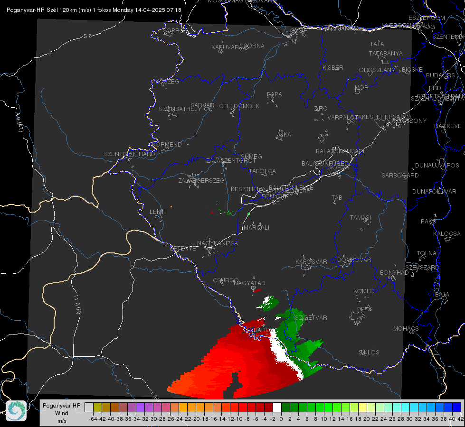The image size is (465, 427).
Task: Click the white legend swatch between -2 and 0
Action: point(277,407)
